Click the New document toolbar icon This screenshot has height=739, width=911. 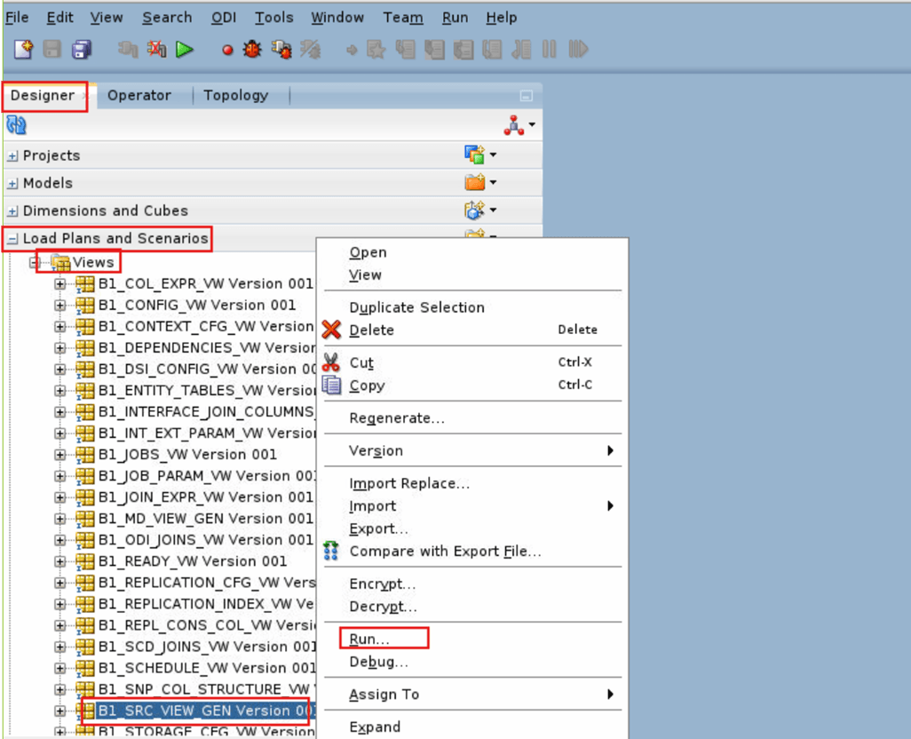(23, 50)
